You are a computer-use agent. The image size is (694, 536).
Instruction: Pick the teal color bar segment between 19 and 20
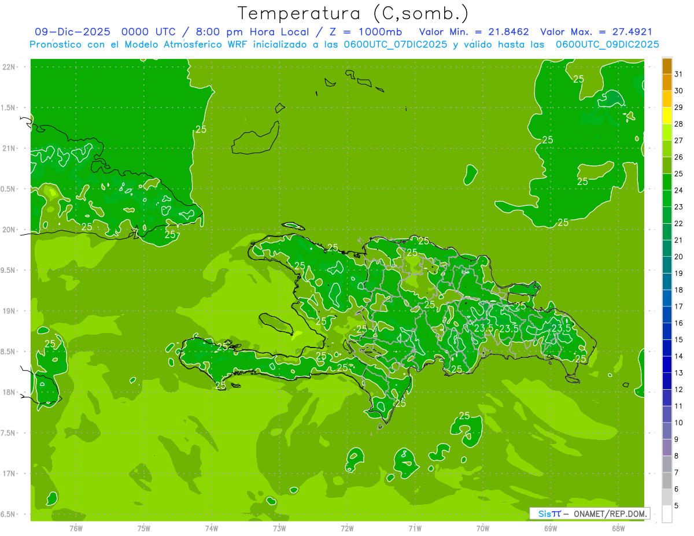[667, 265]
